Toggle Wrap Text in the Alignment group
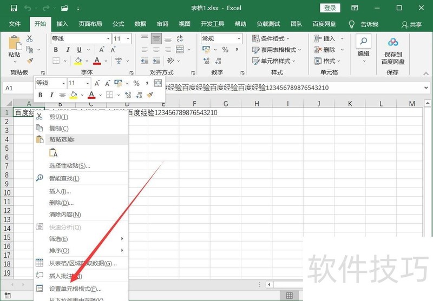The image size is (433, 301). 180,38
